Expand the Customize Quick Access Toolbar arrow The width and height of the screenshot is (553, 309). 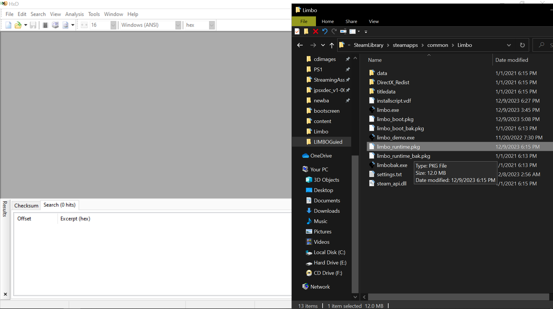tap(366, 32)
